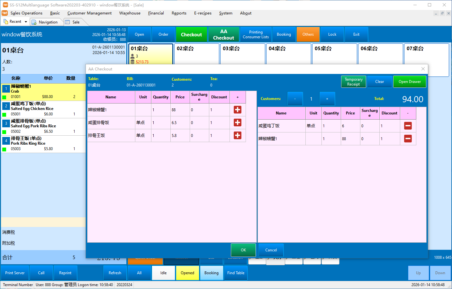
Task: Add 咸蛋排骨饭 using its red plus icon
Action: pos(238,122)
